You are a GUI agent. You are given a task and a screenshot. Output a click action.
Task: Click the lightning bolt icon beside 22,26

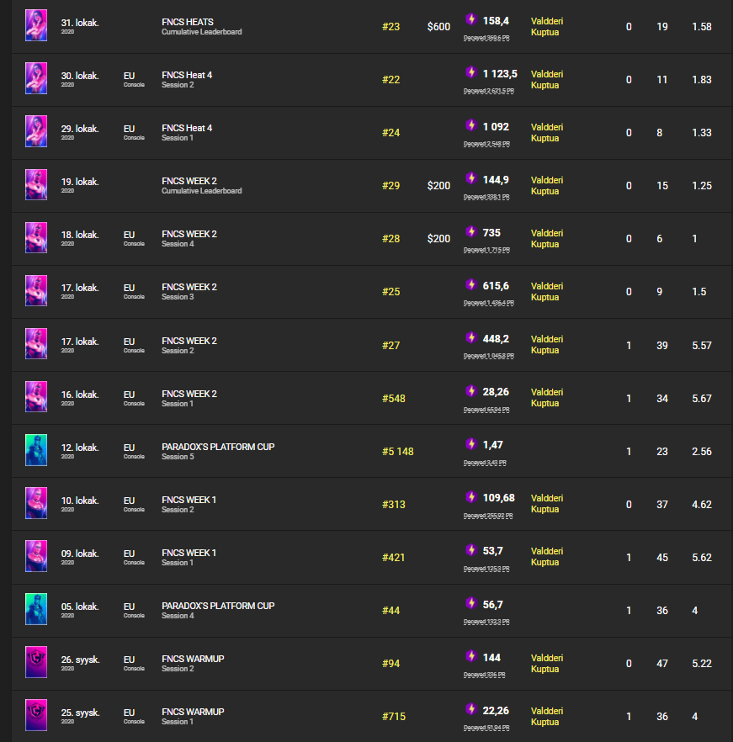coord(470,709)
